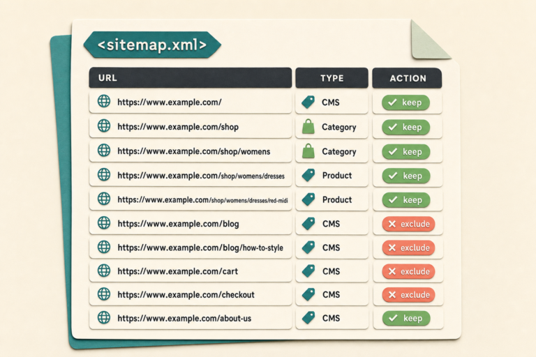
Task: Click the shopping bag icon in the /shop/womens row
Action: 308,151
